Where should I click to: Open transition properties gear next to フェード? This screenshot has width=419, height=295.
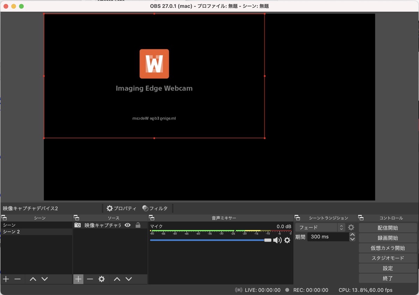351,227
